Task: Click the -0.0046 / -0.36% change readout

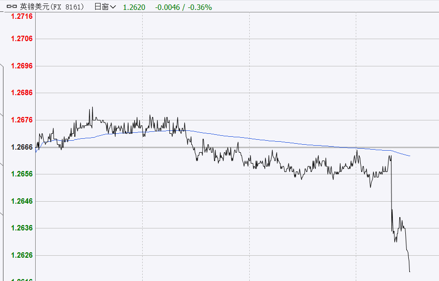Action: (183, 7)
